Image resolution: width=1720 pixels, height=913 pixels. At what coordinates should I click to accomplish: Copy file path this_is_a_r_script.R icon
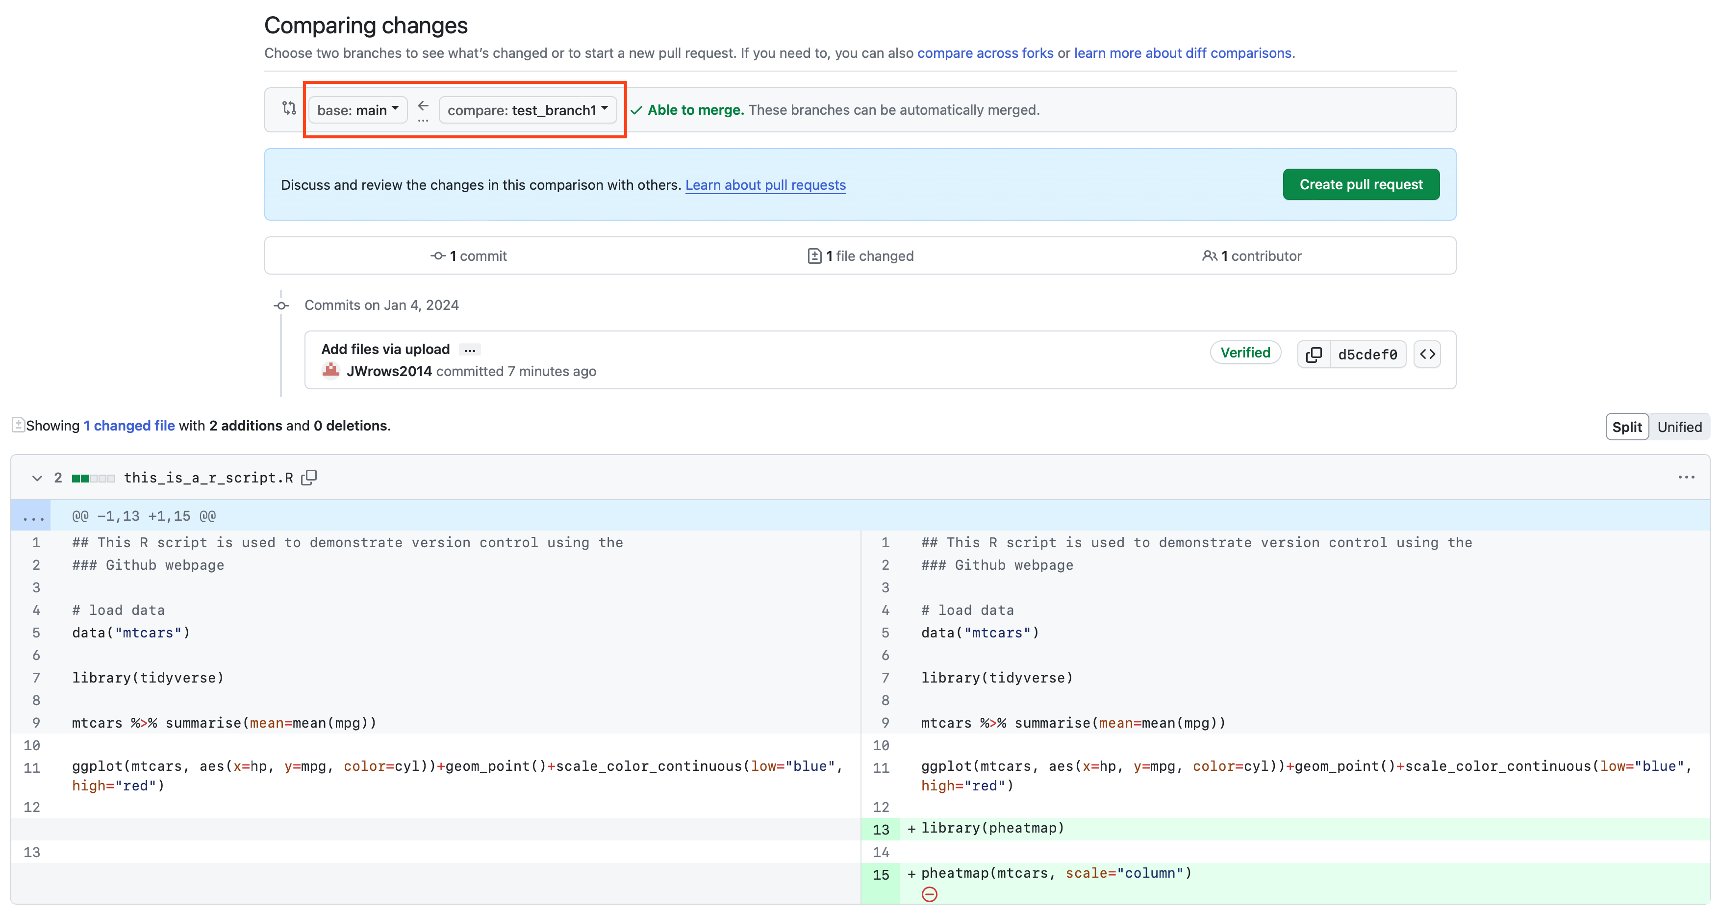tap(308, 478)
